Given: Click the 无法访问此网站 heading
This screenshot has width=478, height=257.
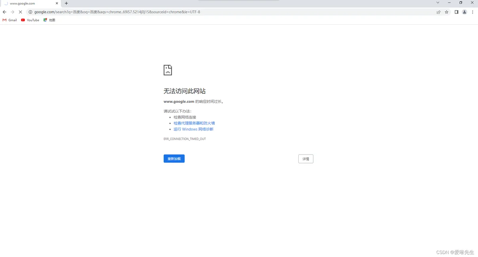Looking at the screenshot, I should [184, 91].
